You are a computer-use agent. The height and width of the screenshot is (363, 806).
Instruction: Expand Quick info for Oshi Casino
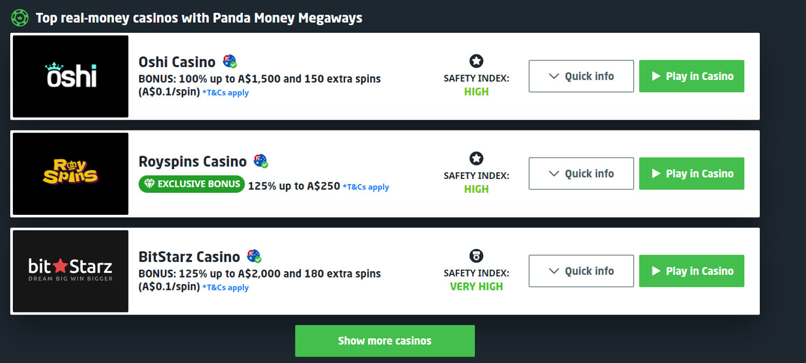(x=581, y=76)
